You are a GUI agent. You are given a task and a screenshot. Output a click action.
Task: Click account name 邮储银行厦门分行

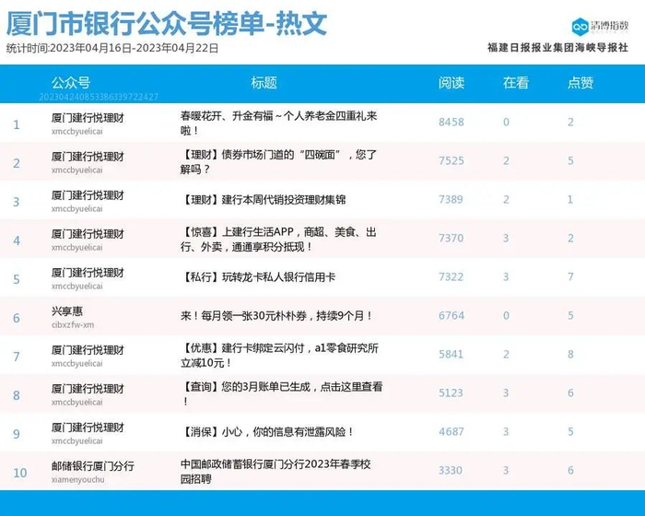[x=93, y=466]
